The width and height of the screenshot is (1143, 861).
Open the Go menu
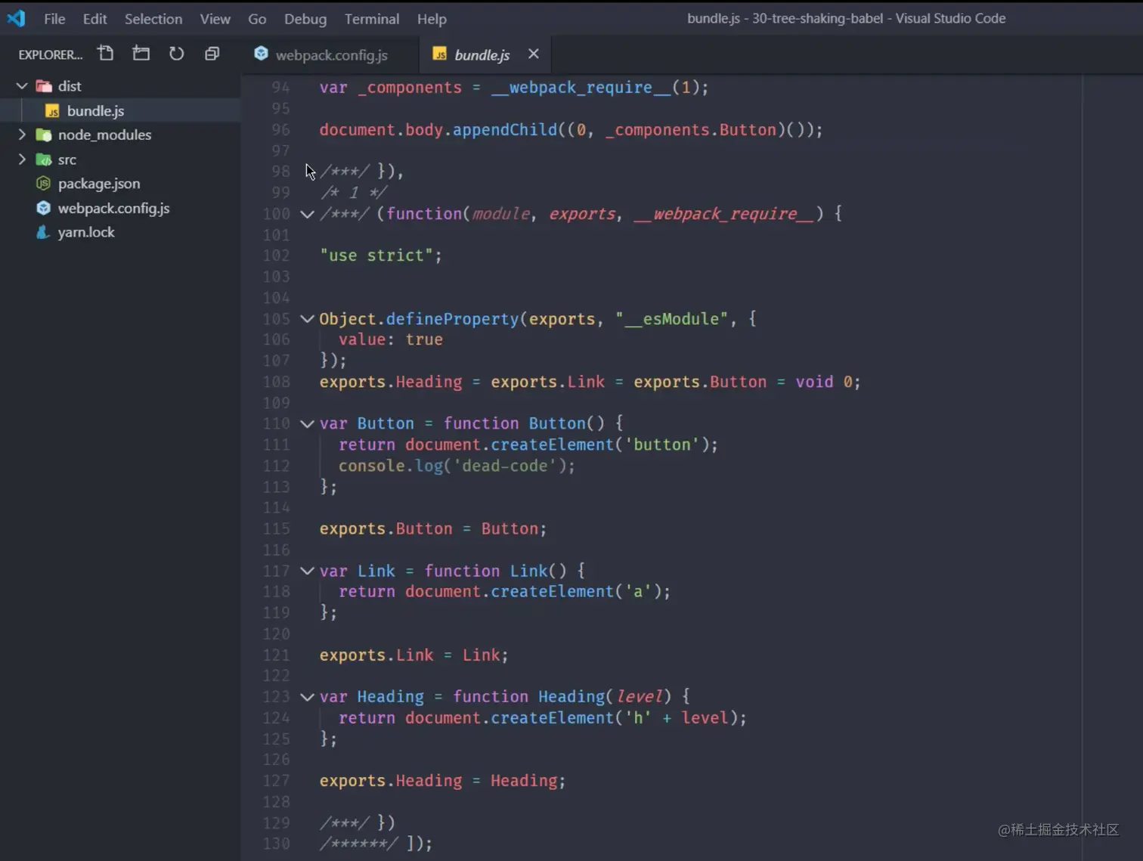tap(257, 19)
